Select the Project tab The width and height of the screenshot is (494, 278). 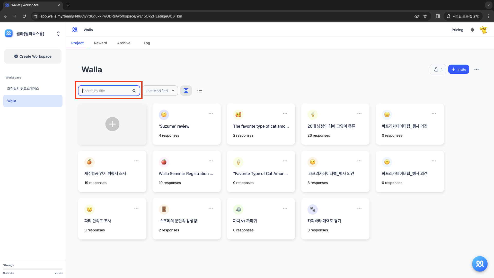point(77,43)
